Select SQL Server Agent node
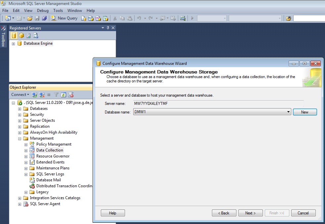 point(45,204)
